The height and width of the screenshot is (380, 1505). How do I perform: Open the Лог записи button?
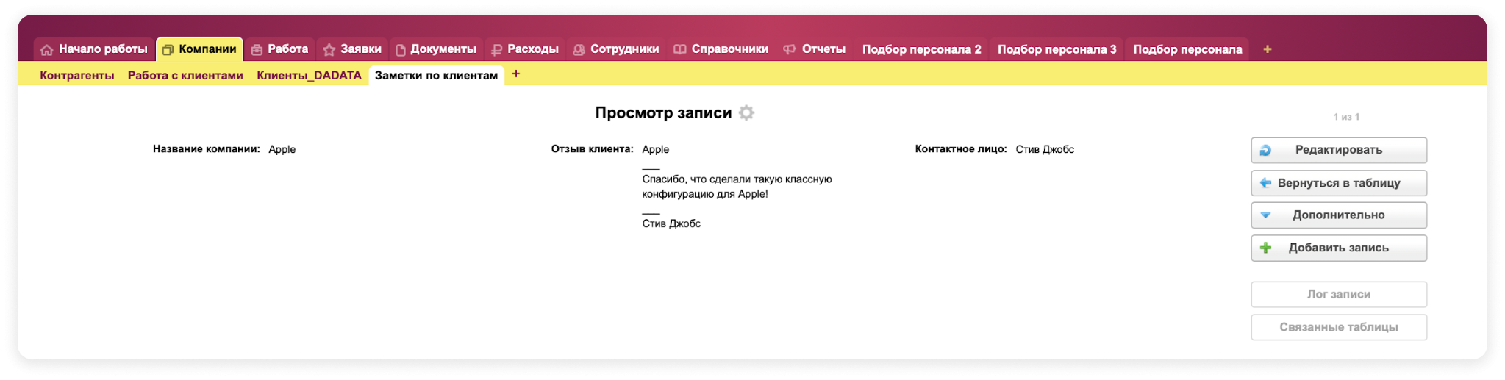click(1338, 294)
